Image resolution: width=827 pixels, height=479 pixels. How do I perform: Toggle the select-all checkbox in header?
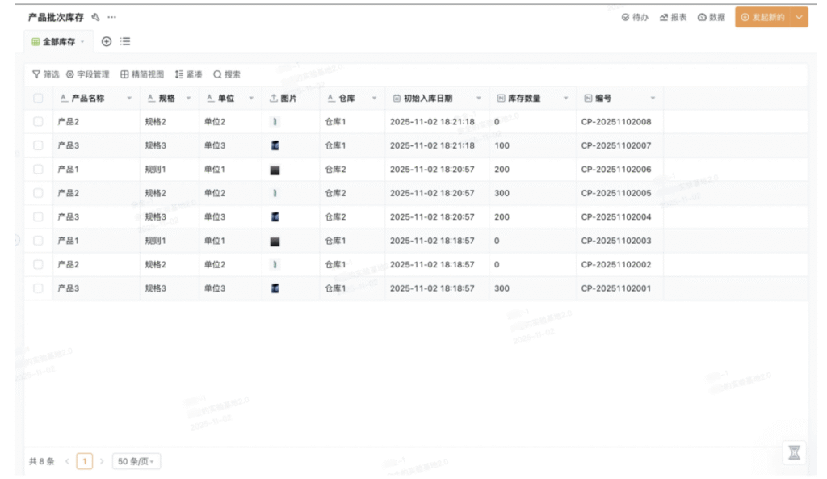tap(38, 99)
